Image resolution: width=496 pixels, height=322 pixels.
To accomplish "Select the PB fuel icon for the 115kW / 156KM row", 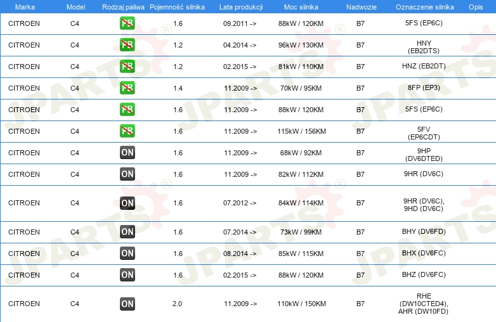I will [x=127, y=131].
